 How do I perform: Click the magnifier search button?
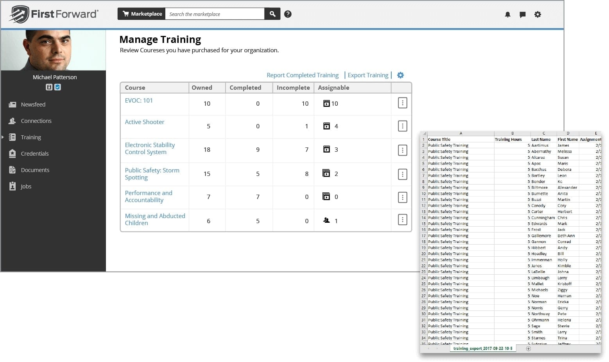272,14
